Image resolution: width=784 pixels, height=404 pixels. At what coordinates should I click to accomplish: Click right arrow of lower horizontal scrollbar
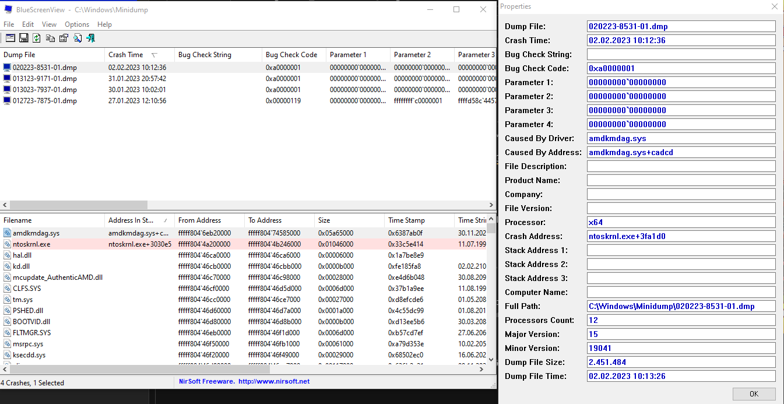(x=482, y=370)
